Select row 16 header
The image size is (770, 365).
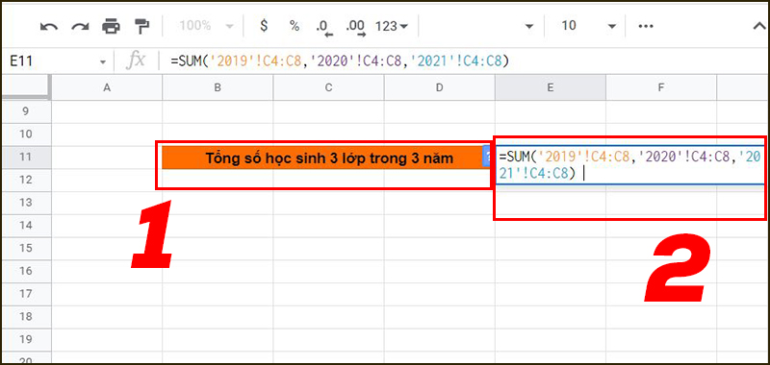click(x=26, y=271)
